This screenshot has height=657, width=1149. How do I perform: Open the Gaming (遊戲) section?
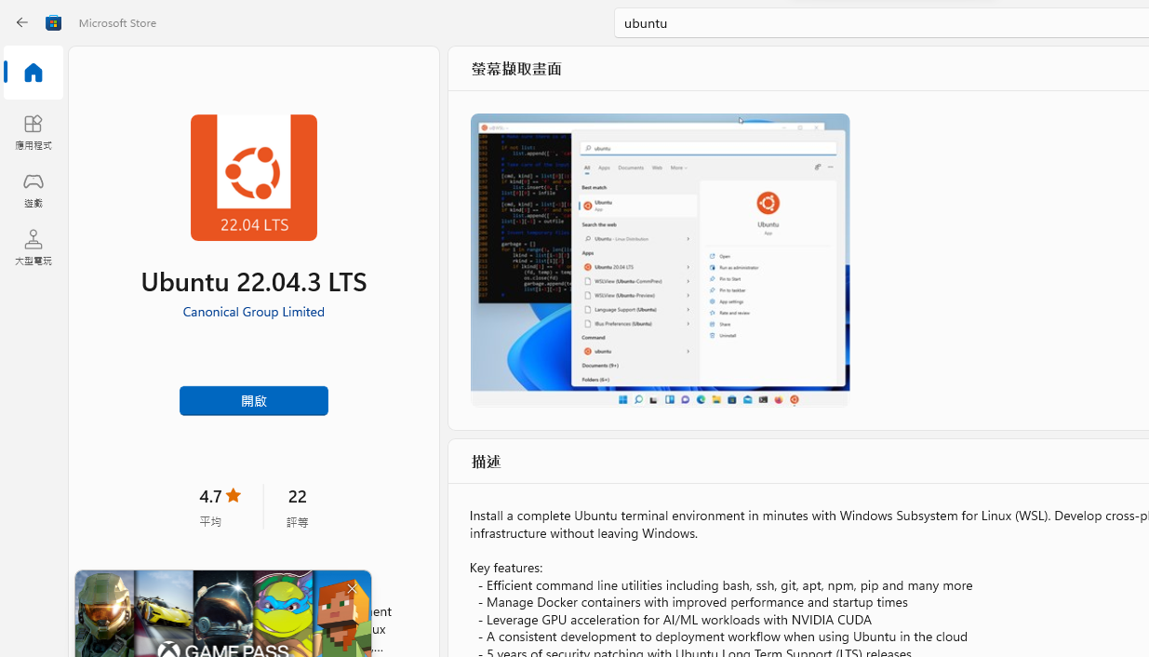coord(33,190)
